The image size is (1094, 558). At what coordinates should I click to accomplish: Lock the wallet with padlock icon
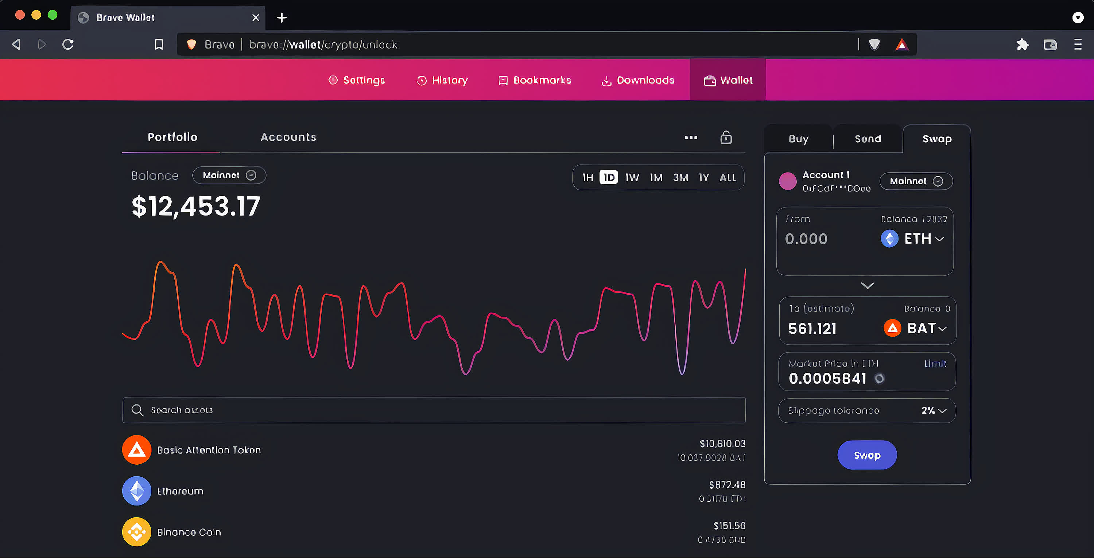point(726,137)
